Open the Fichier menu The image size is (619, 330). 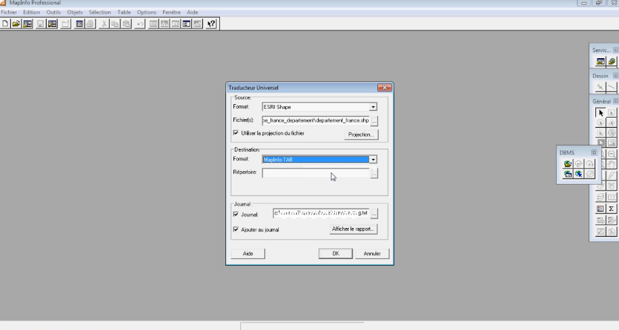[9, 12]
